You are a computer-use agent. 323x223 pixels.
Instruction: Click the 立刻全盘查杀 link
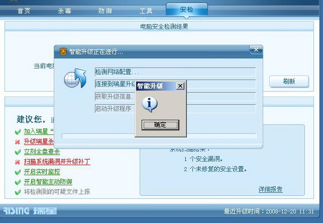coord(42,152)
